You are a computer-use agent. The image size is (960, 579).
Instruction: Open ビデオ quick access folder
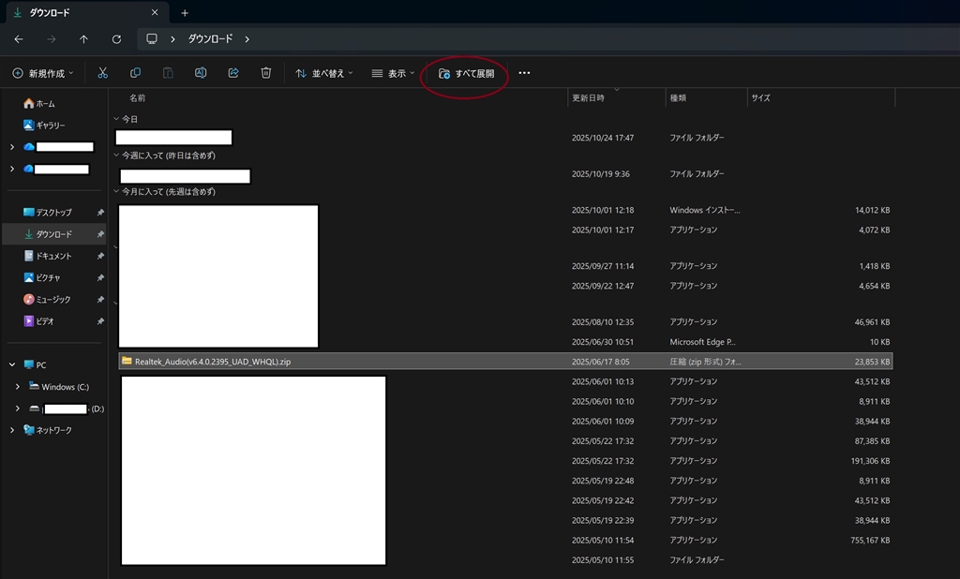click(x=38, y=320)
